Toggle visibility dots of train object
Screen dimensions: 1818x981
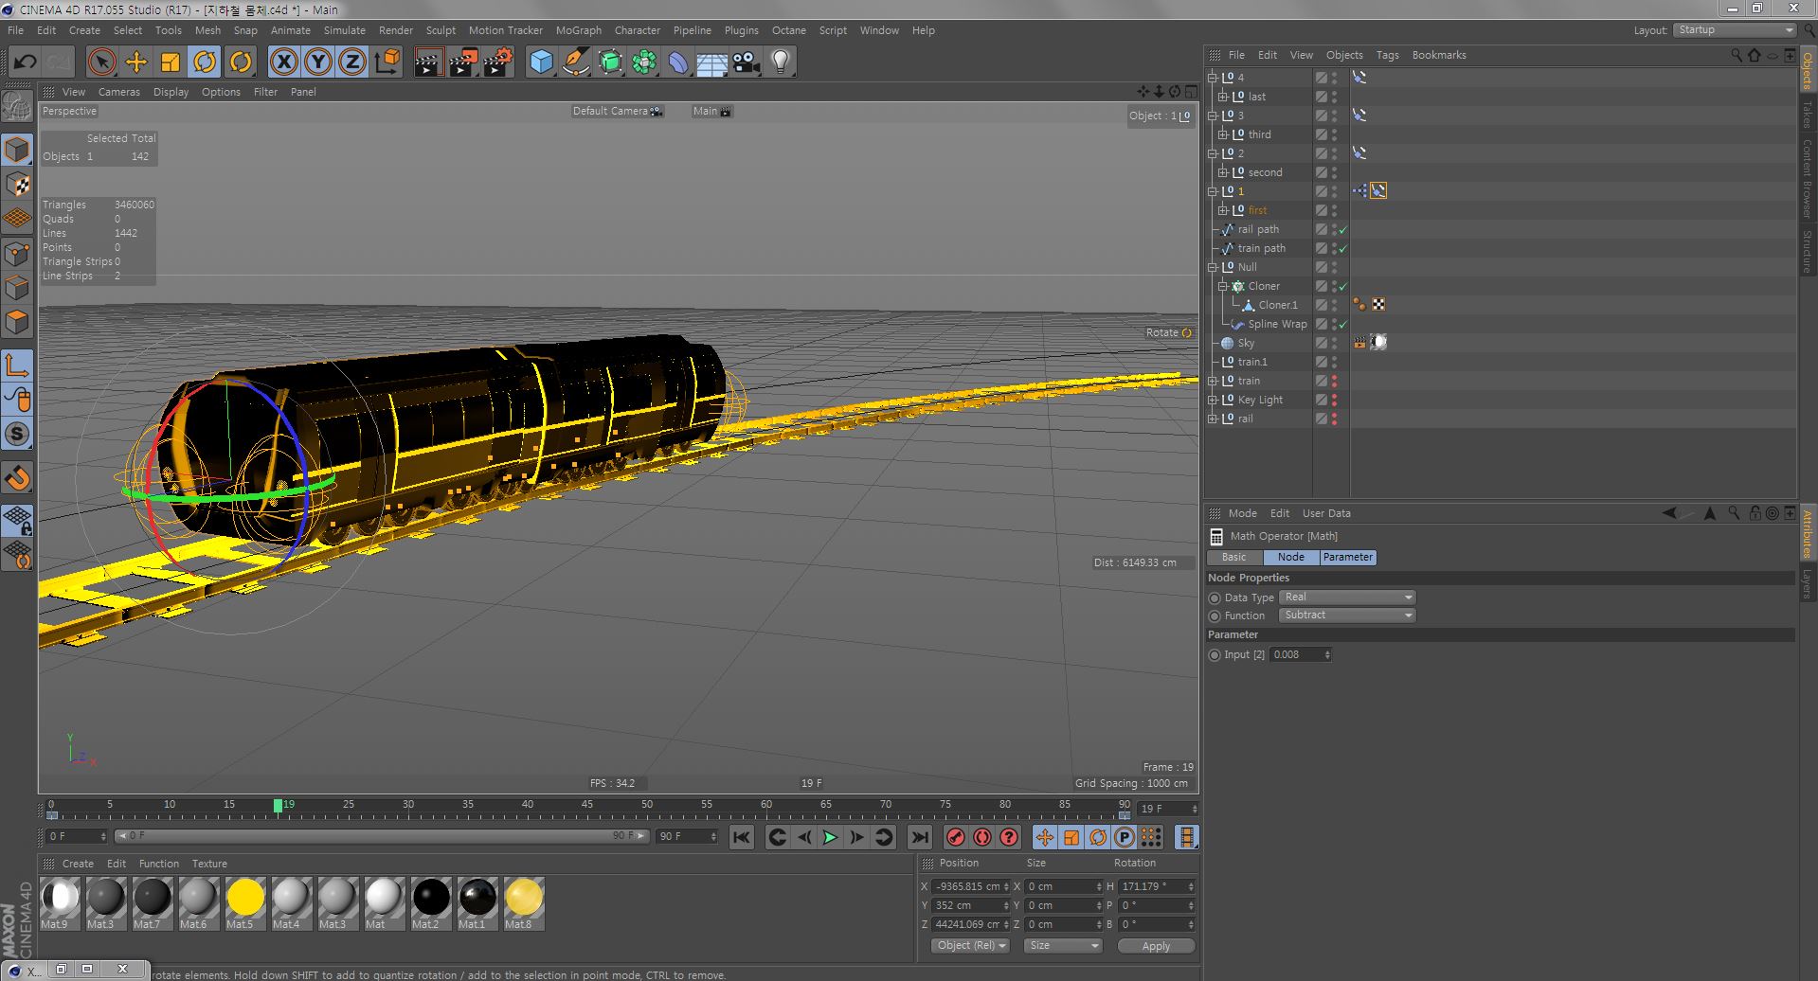pyautogui.click(x=1335, y=381)
